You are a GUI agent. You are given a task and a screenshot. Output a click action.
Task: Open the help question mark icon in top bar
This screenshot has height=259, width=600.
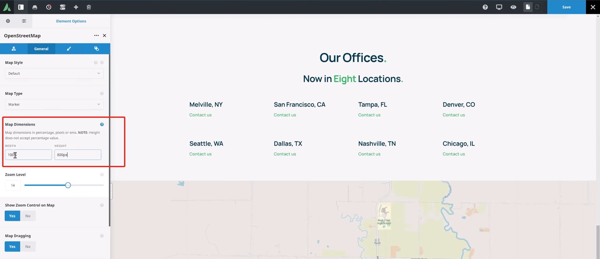tap(485, 7)
